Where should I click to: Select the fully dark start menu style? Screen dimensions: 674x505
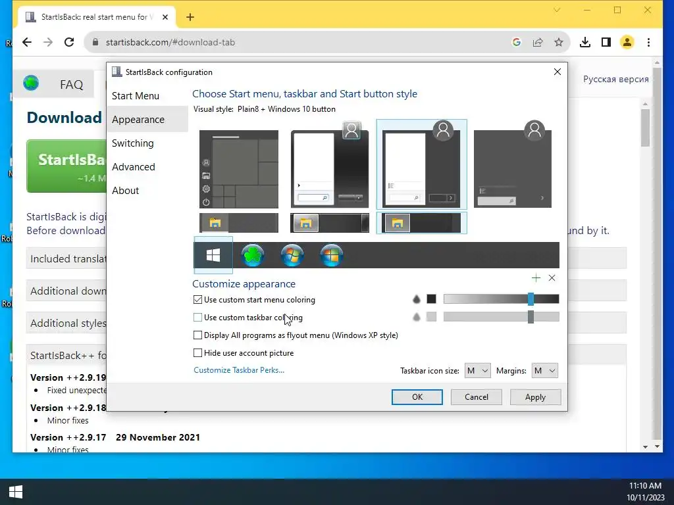click(x=512, y=164)
